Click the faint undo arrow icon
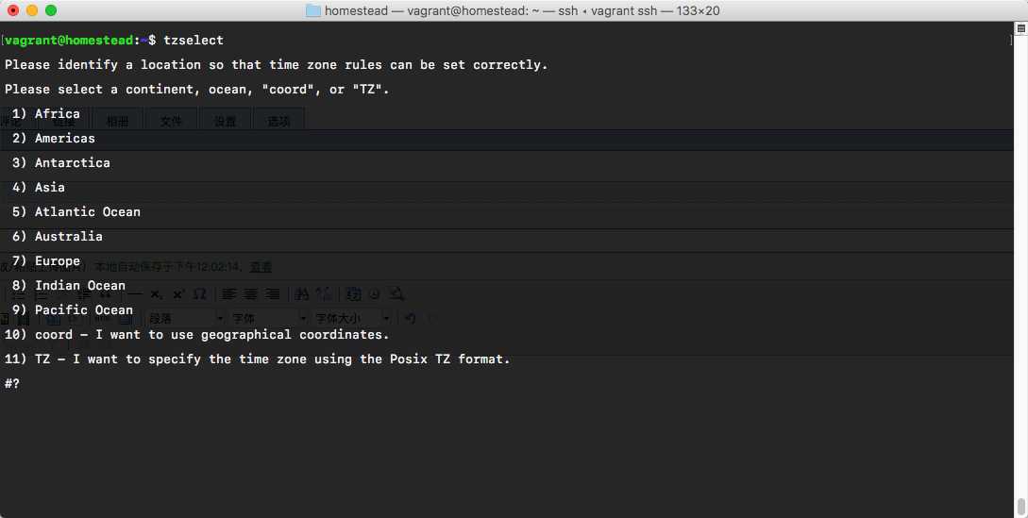1028x518 pixels. (x=410, y=319)
